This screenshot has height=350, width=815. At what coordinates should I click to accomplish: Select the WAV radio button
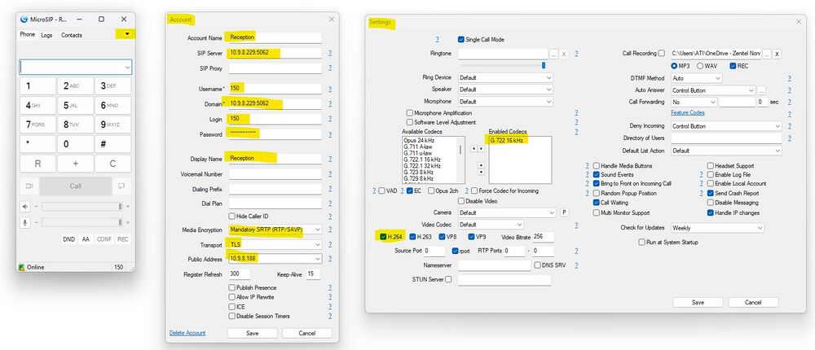point(700,66)
